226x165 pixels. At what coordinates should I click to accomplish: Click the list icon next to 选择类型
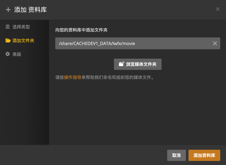click(x=8, y=27)
